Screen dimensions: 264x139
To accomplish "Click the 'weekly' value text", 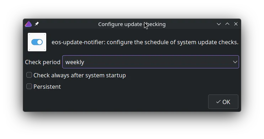I will click(x=75, y=62).
